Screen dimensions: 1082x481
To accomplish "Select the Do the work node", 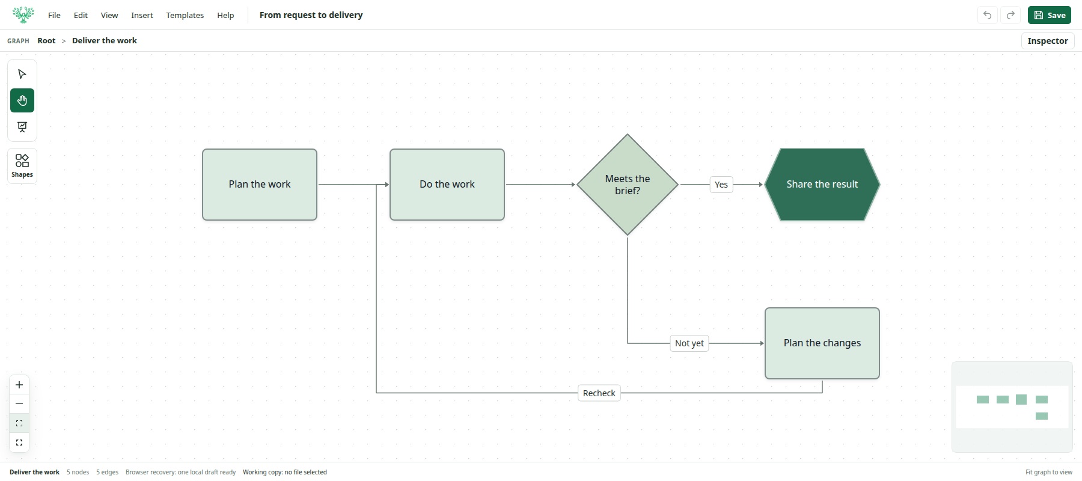I will [x=447, y=185].
